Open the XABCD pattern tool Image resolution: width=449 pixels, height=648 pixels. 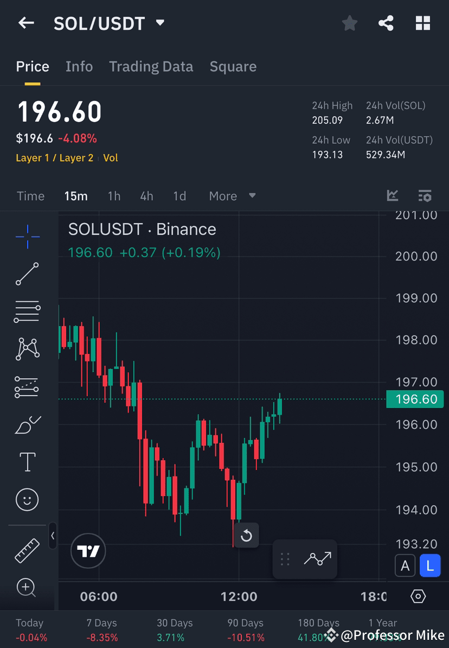point(27,349)
